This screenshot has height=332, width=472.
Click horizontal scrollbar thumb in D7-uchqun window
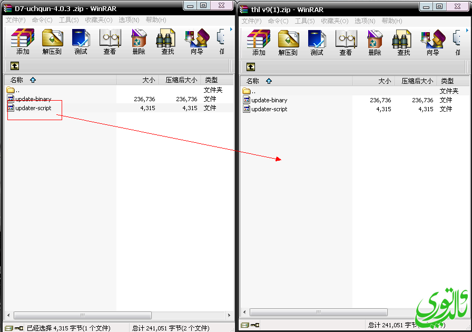coord(83,315)
